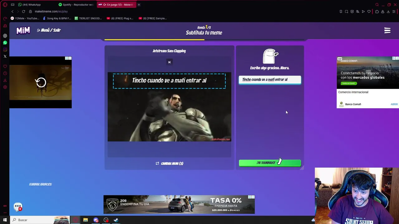Open the ad blocker shield icon

(x=352, y=12)
